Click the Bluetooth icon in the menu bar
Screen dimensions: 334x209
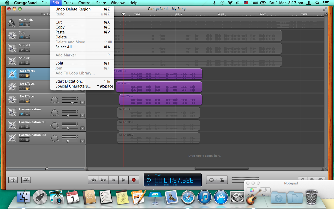[x=214, y=3]
